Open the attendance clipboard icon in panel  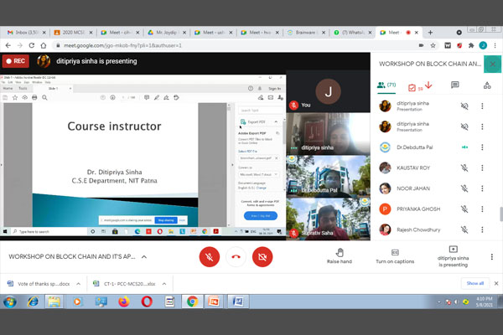coord(412,85)
